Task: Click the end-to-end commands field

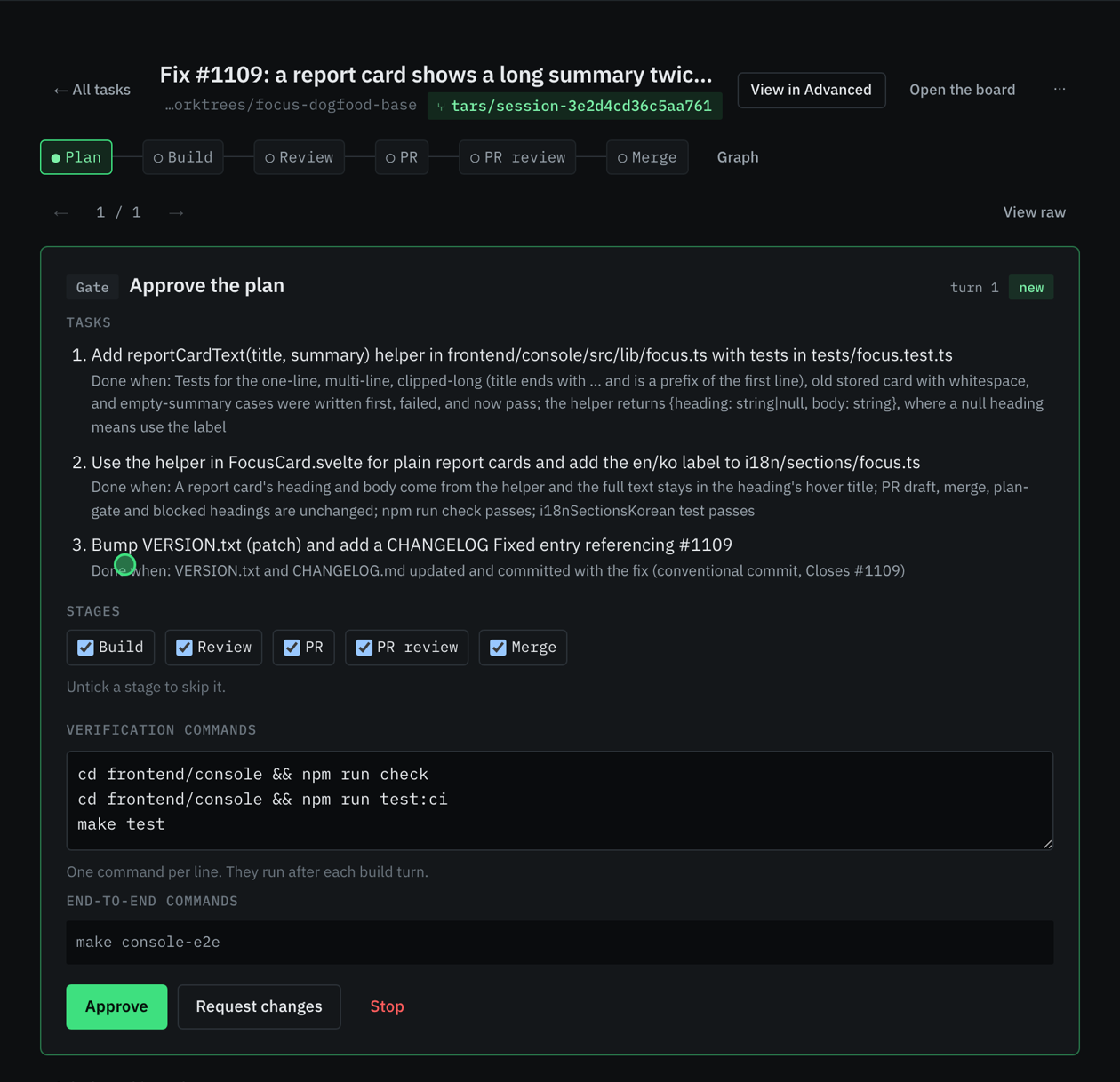Action: coord(560,943)
